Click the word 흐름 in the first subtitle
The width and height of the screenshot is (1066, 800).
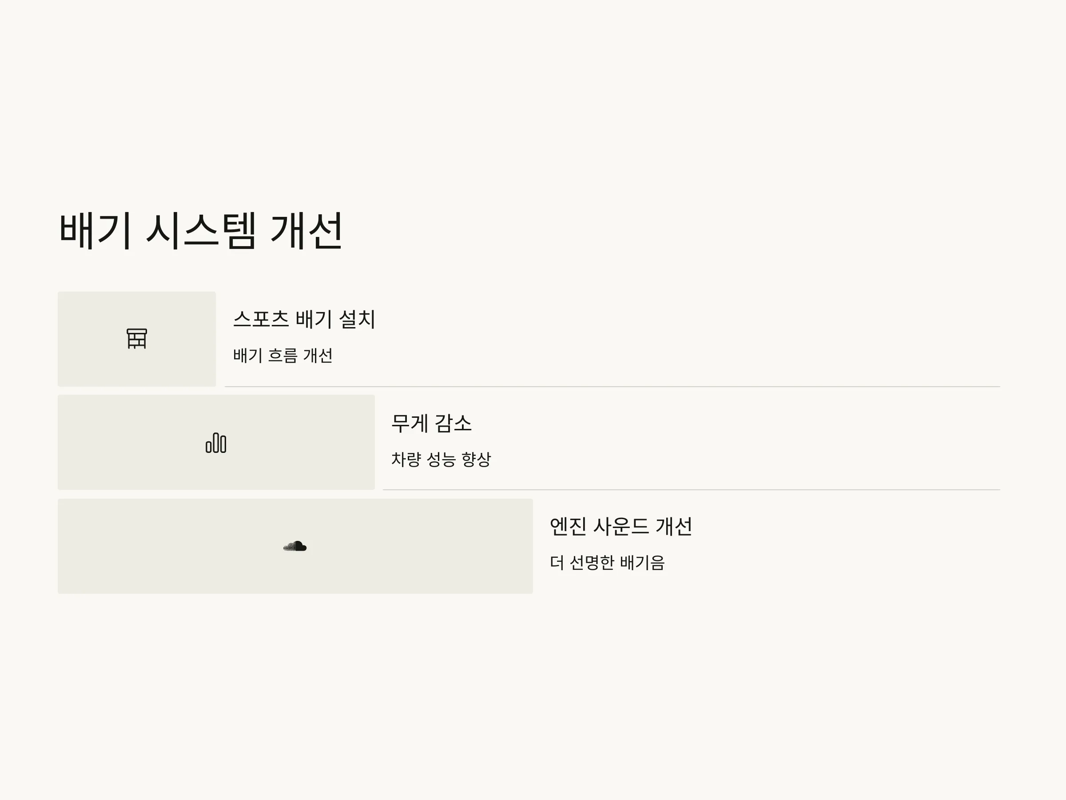(283, 356)
